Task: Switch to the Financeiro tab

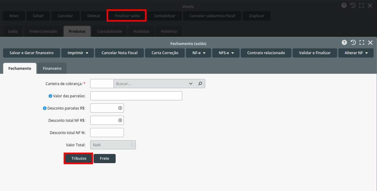Action: (52, 68)
